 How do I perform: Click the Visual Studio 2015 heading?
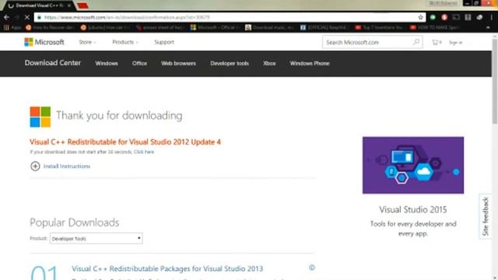[413, 209]
